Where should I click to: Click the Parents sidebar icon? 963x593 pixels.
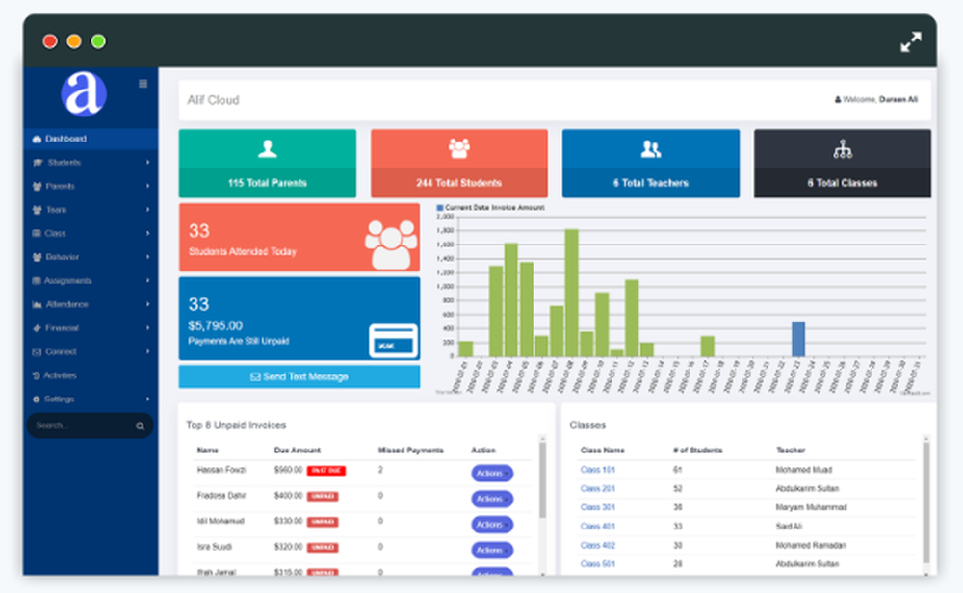point(37,186)
